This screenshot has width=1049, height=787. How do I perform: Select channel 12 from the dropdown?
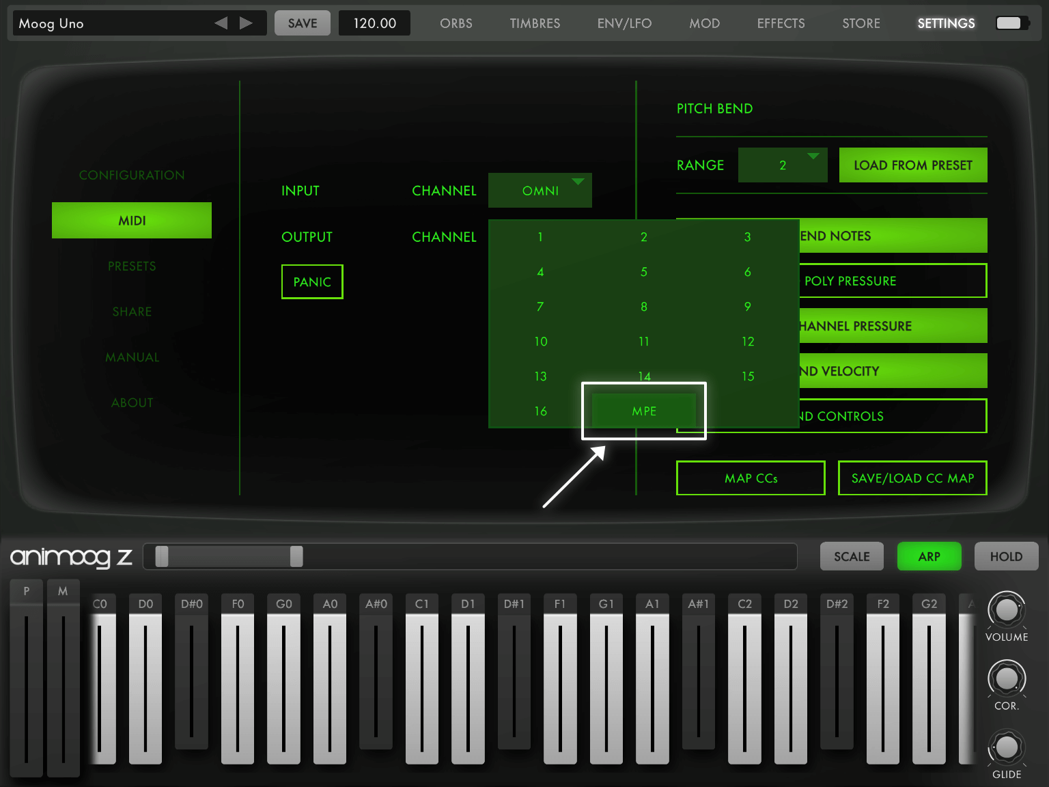pyautogui.click(x=748, y=342)
